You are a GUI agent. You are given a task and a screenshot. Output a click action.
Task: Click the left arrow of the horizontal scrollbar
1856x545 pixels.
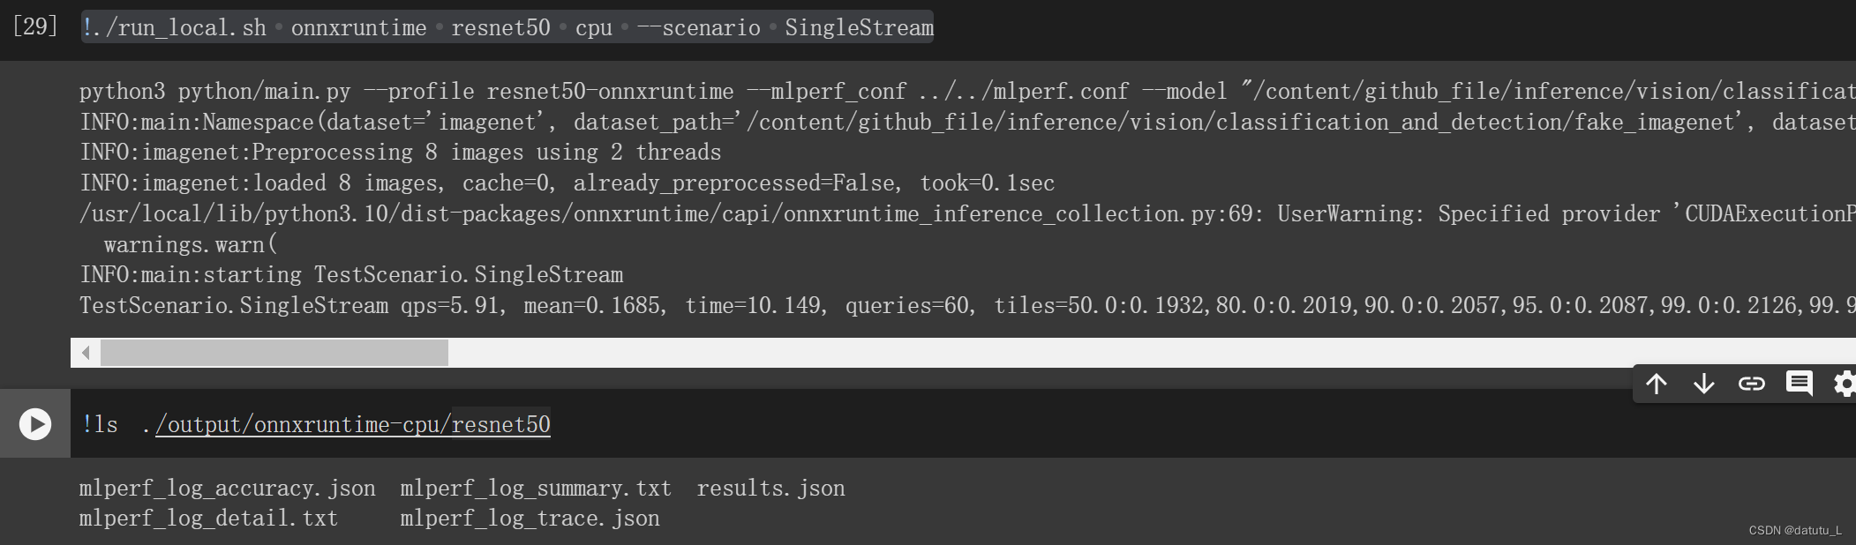point(85,352)
